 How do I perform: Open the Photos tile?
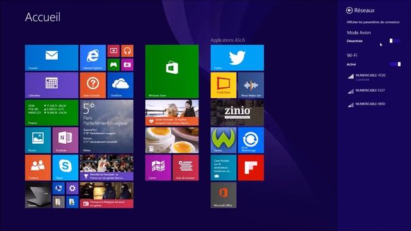pos(38,140)
